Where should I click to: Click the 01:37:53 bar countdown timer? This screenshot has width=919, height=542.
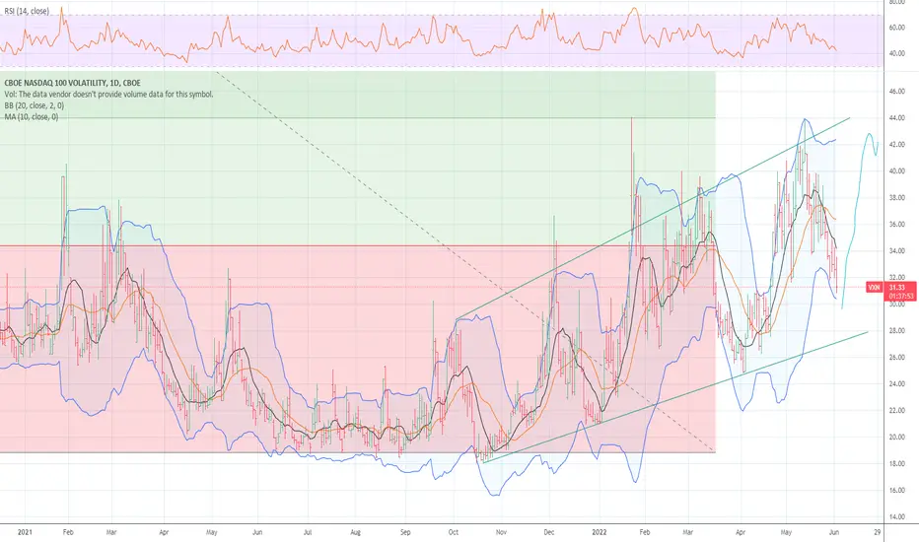(901, 297)
